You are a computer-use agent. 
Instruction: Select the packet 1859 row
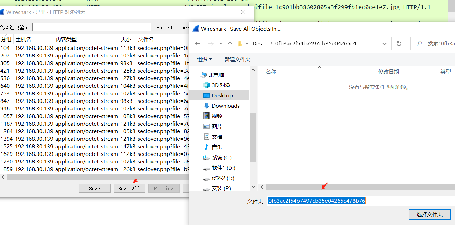tap(95, 169)
